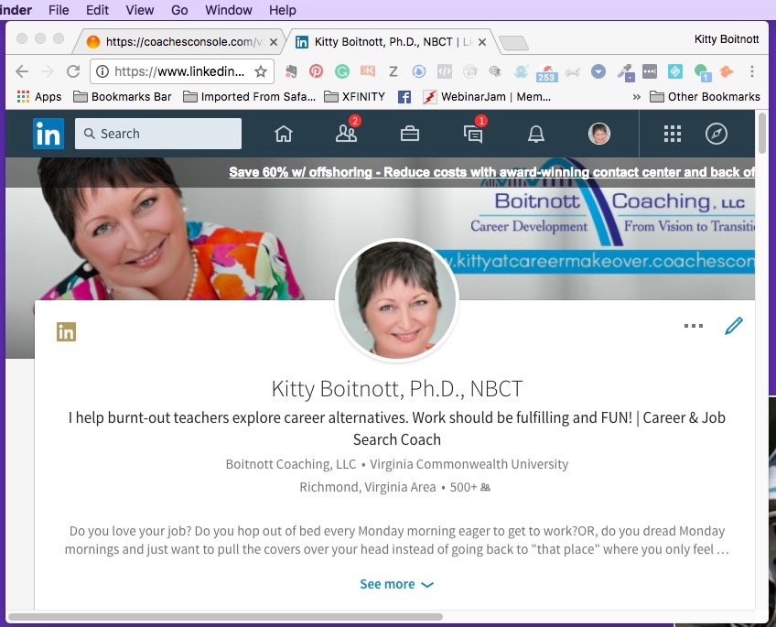Image resolution: width=776 pixels, height=627 pixels.
Task: Open the Go menu
Action: (x=179, y=10)
